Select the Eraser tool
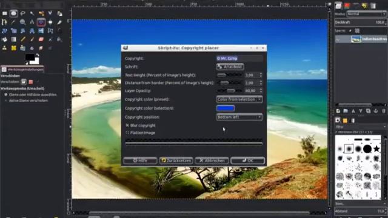Image resolution: width=388 pixels, height=218 pixels. click(x=41, y=39)
